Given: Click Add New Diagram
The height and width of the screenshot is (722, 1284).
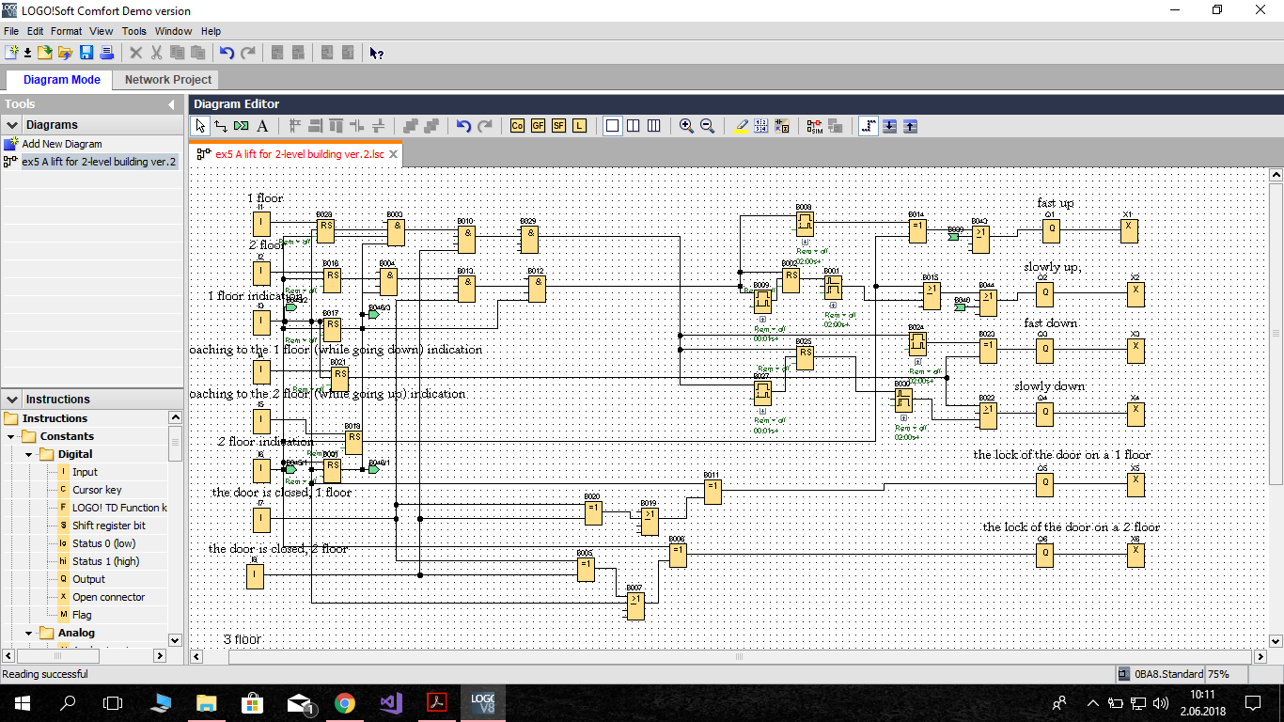Looking at the screenshot, I should (62, 144).
